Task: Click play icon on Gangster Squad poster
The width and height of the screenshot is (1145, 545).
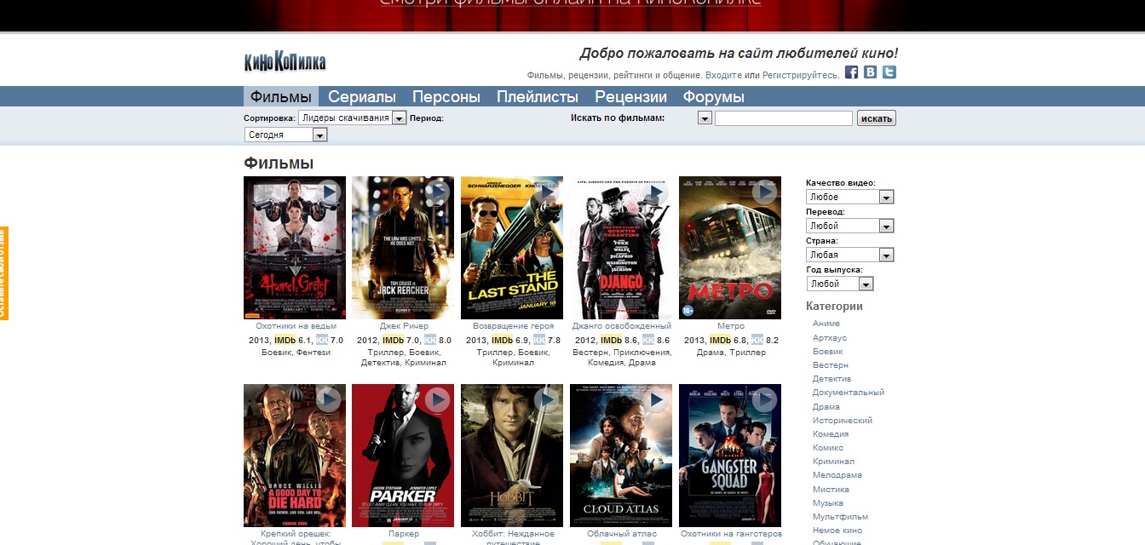Action: (764, 399)
